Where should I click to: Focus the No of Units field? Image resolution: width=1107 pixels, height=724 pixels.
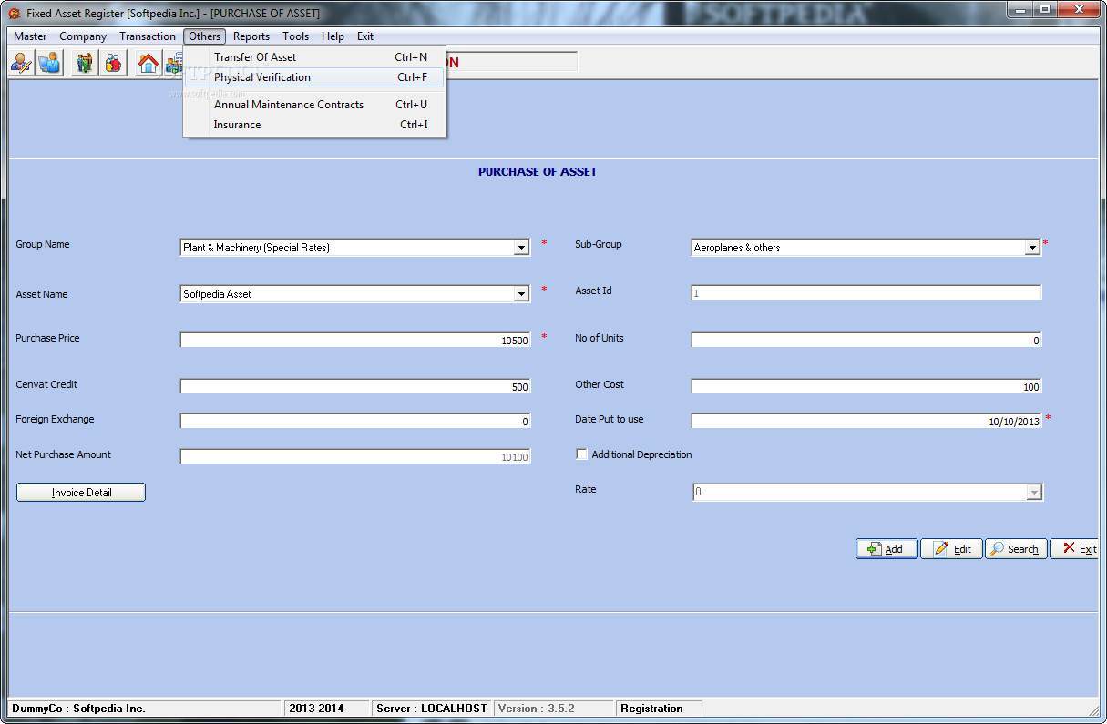click(x=866, y=341)
